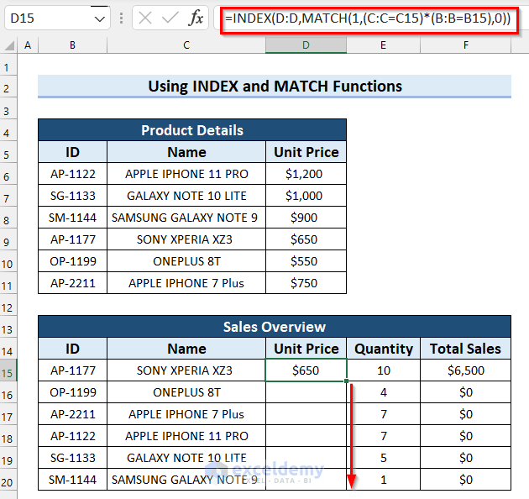529x499 pixels.
Task: Select cell D15 showing $650
Action: 306,370
